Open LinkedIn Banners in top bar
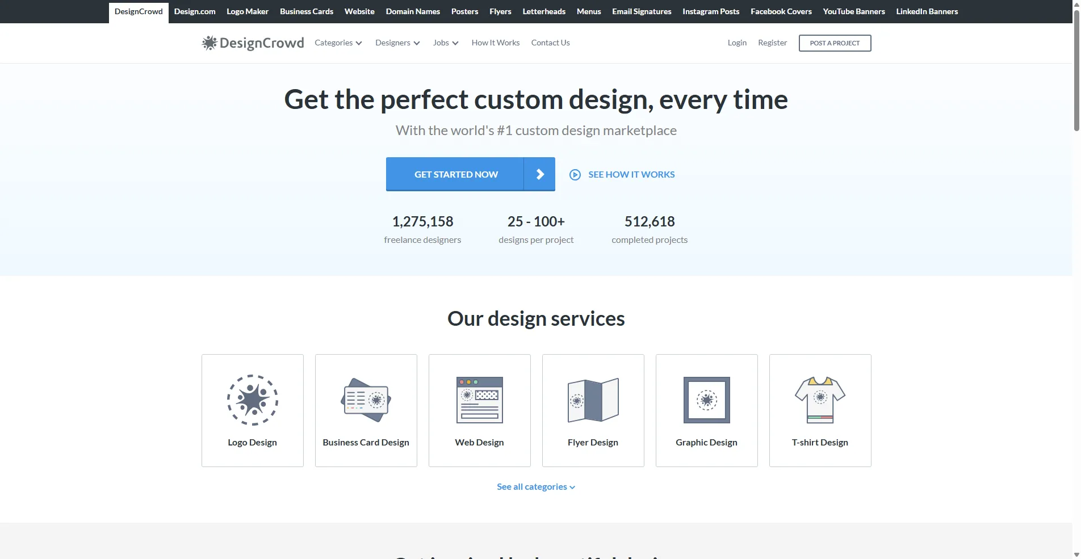This screenshot has height=559, width=1081. 927,11
